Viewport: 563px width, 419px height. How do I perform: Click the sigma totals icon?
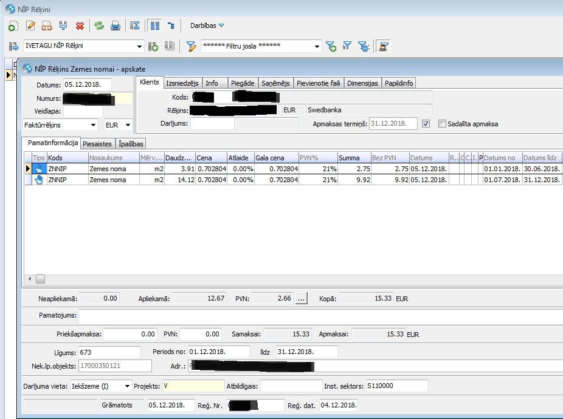[x=134, y=26]
